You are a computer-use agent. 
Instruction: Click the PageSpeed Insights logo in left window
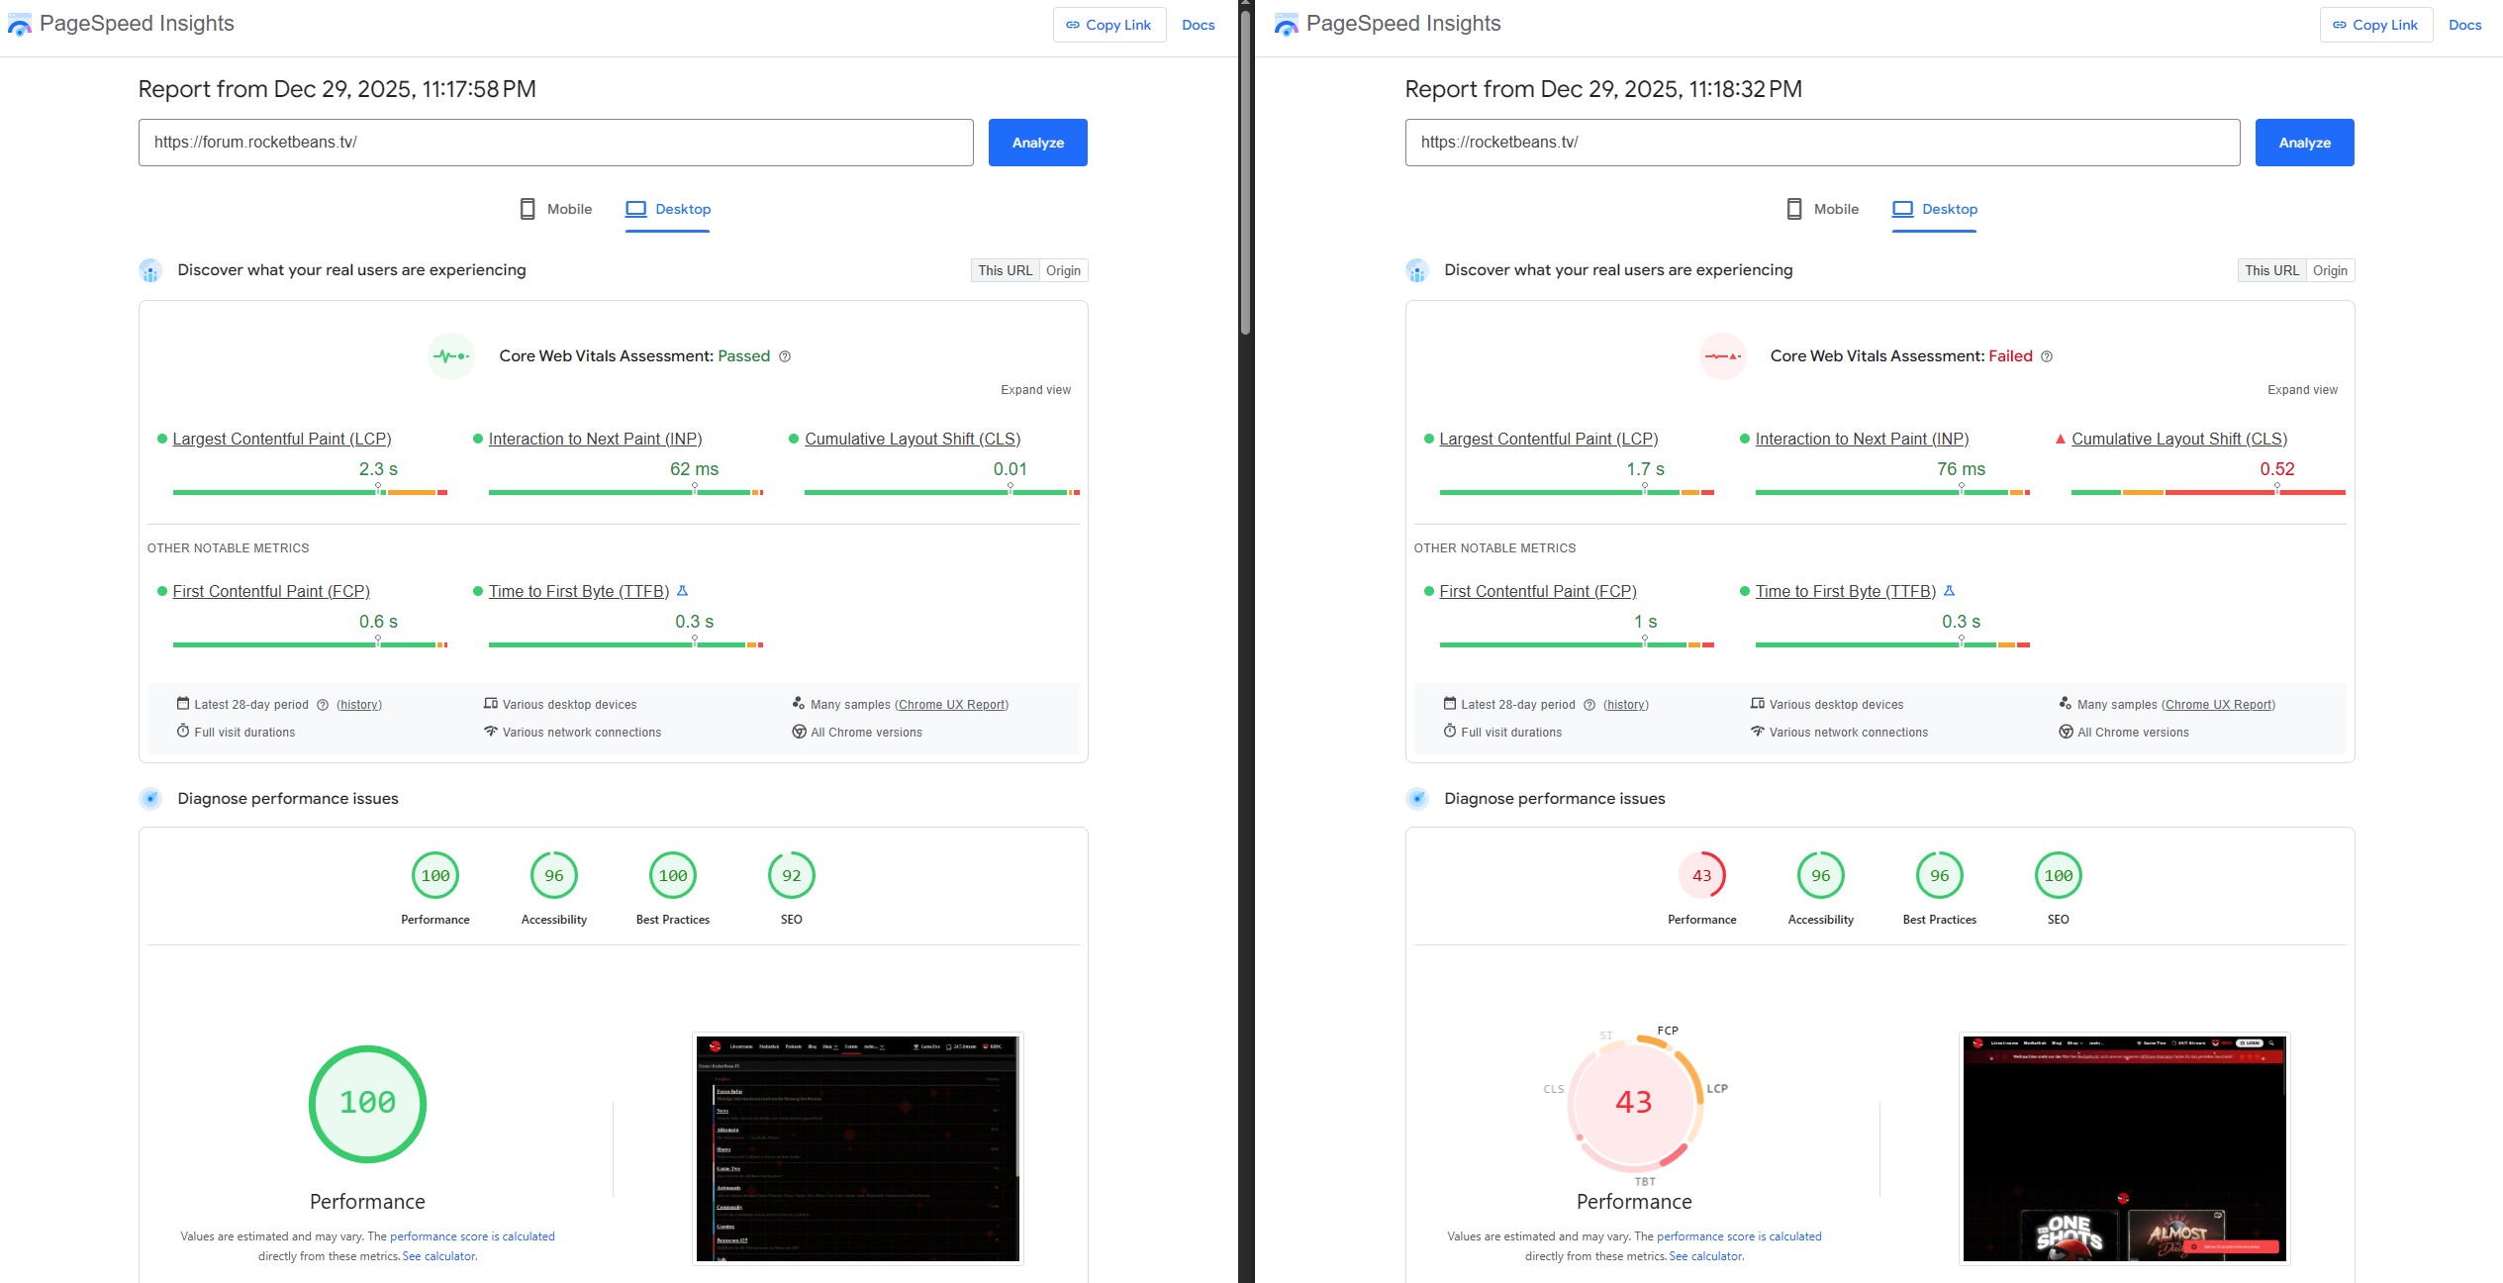[20, 25]
